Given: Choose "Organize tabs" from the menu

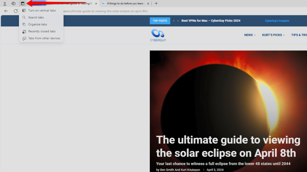Looking at the screenshot, I should 37,24.
